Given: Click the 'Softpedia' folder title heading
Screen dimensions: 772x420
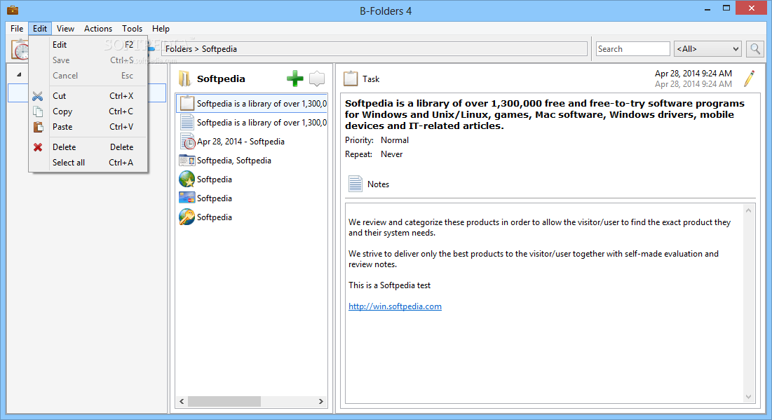Looking at the screenshot, I should pos(221,79).
